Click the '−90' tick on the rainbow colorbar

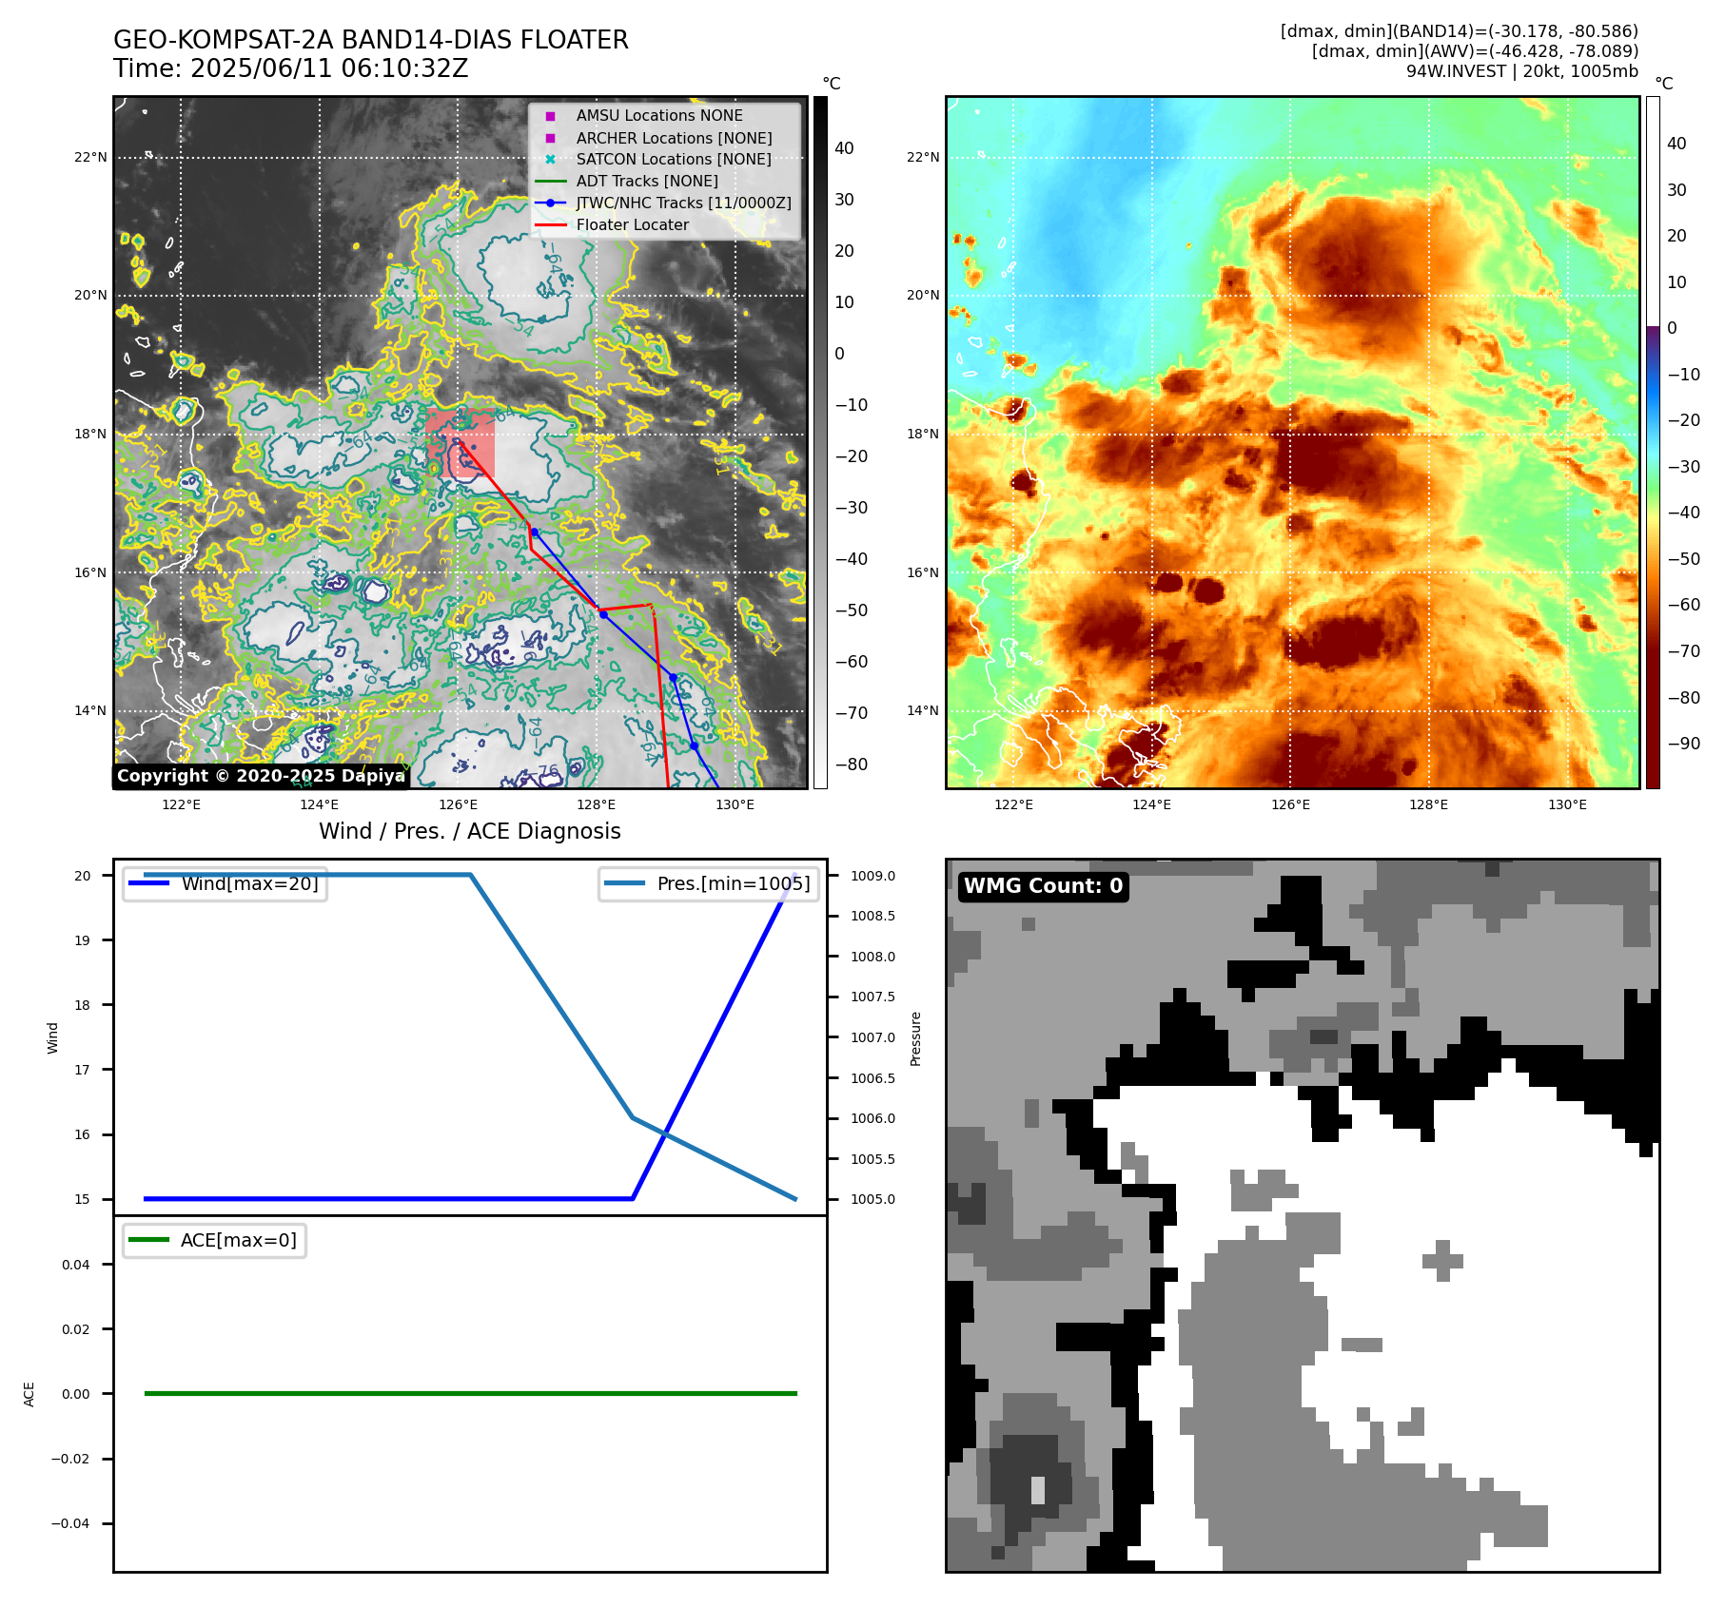tap(1683, 744)
